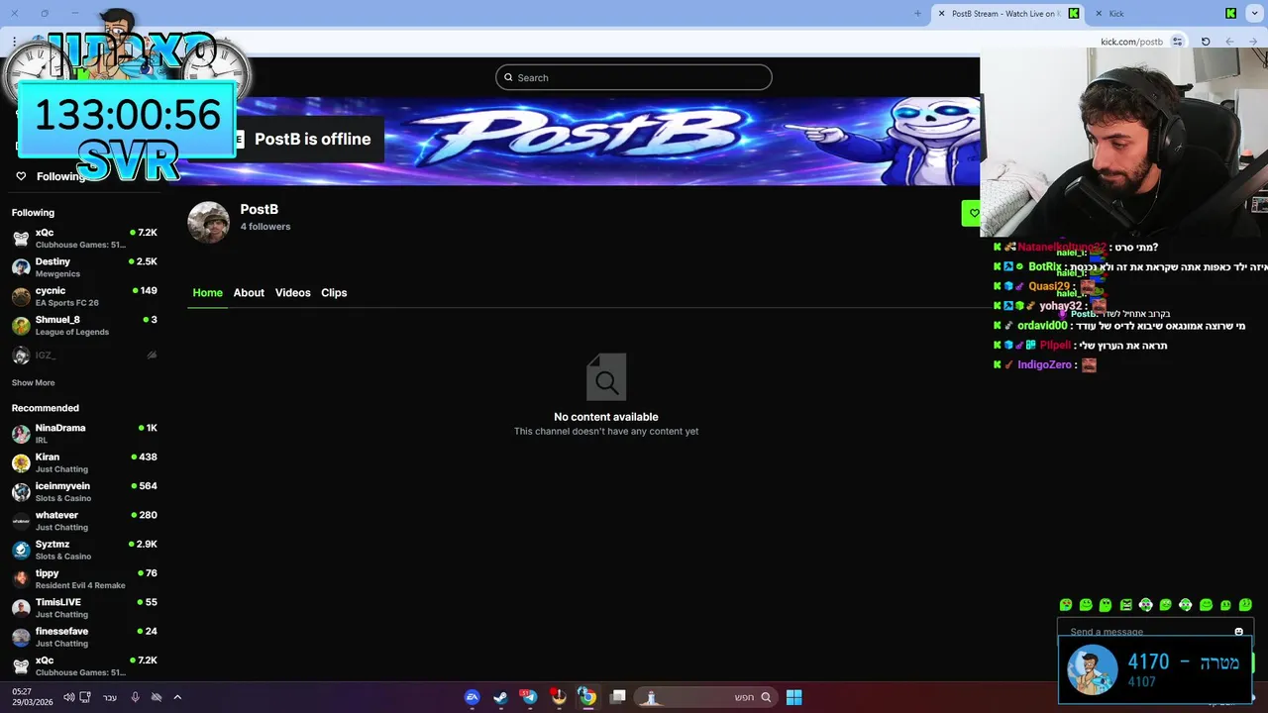Open Kiran's Just Chatting channel

84,462
